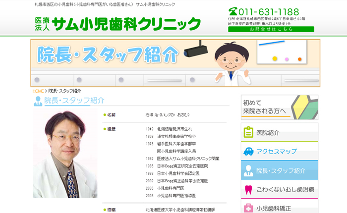Click the person icon in the highlighted 院長・スタッフ紹介 sidebar item
The width and height of the screenshot is (347, 213).
[248, 170]
